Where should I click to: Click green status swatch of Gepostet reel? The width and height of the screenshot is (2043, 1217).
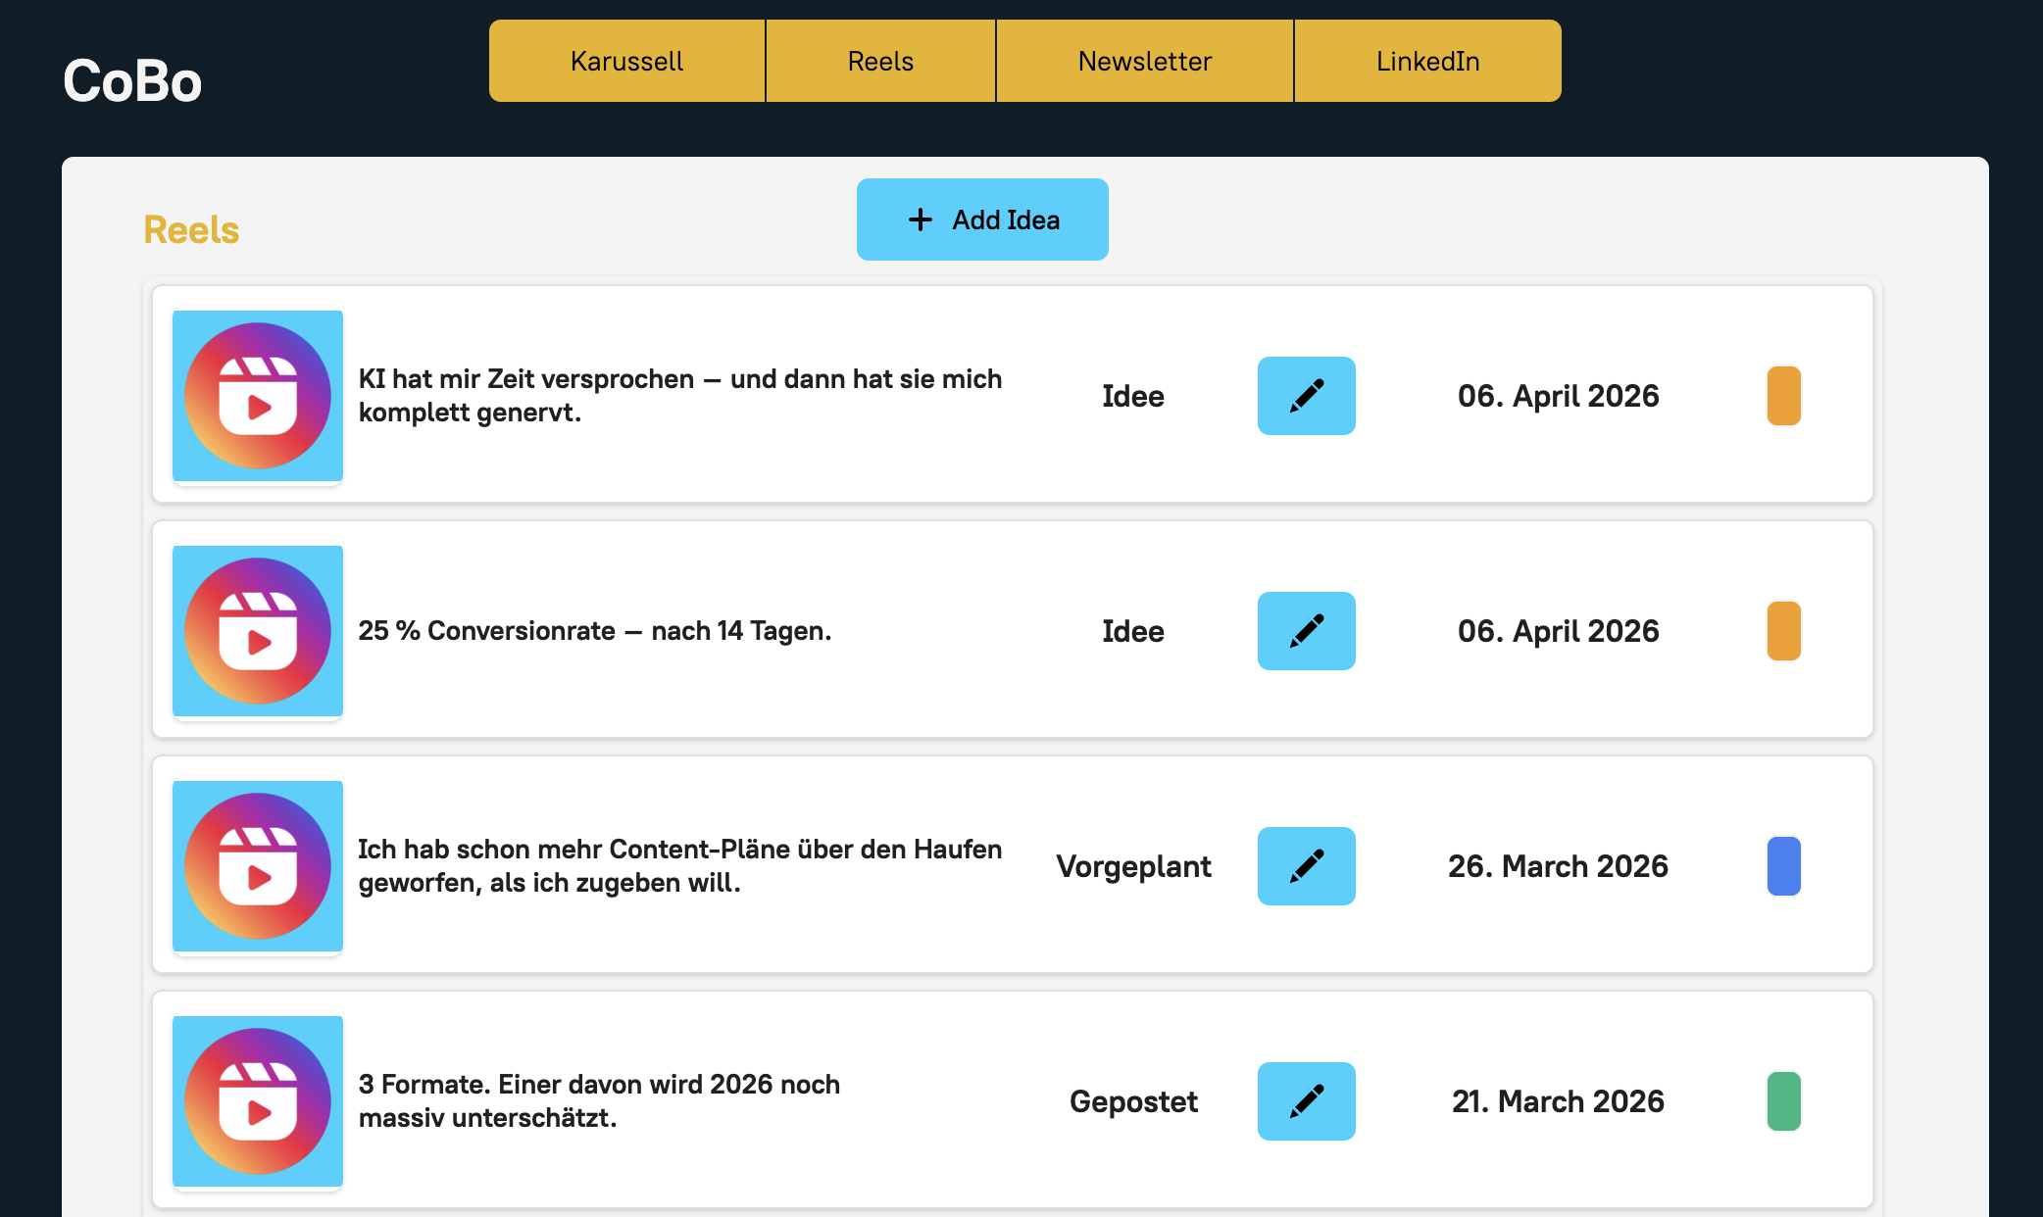coord(1783,1101)
